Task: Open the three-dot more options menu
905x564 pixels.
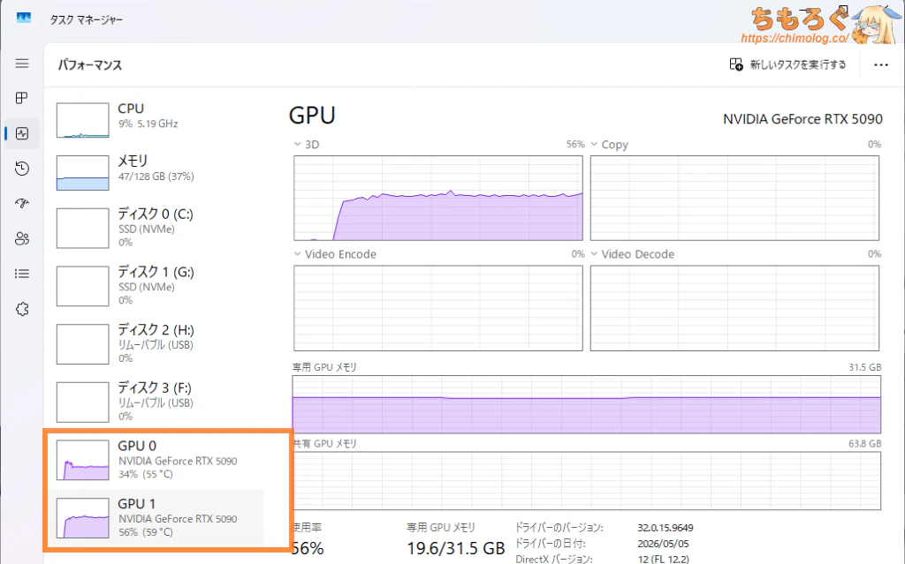Action: point(881,64)
